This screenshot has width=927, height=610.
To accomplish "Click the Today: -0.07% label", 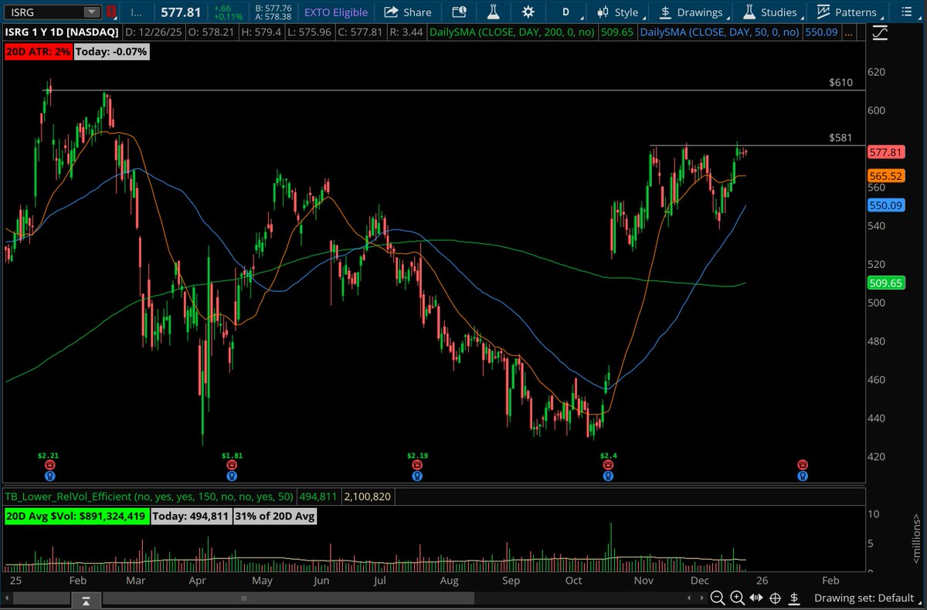I will click(111, 51).
